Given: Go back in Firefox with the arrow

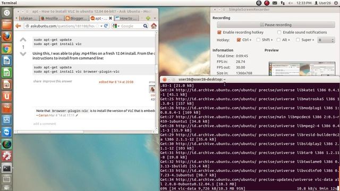Looking at the screenshot, I should pyautogui.click(x=19, y=26).
